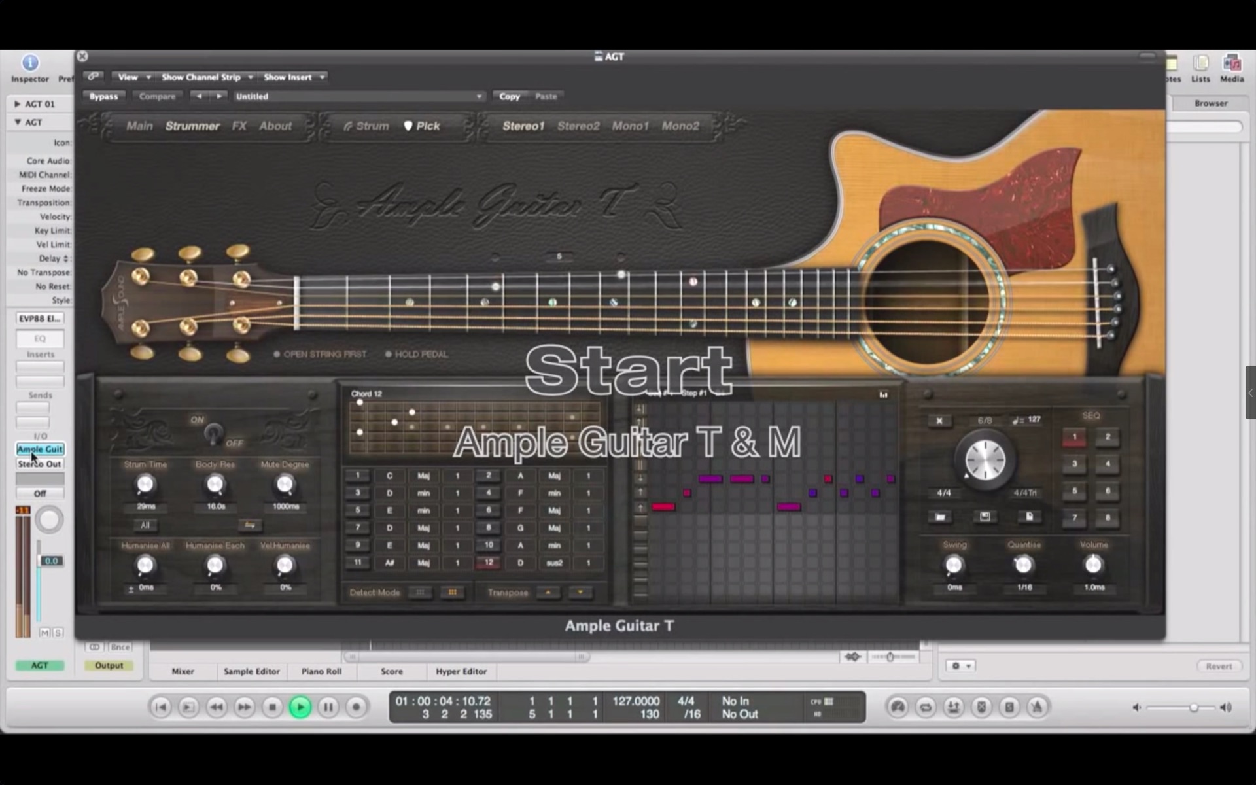This screenshot has width=1256, height=785.
Task: Switch to the FX tab
Action: (x=239, y=126)
